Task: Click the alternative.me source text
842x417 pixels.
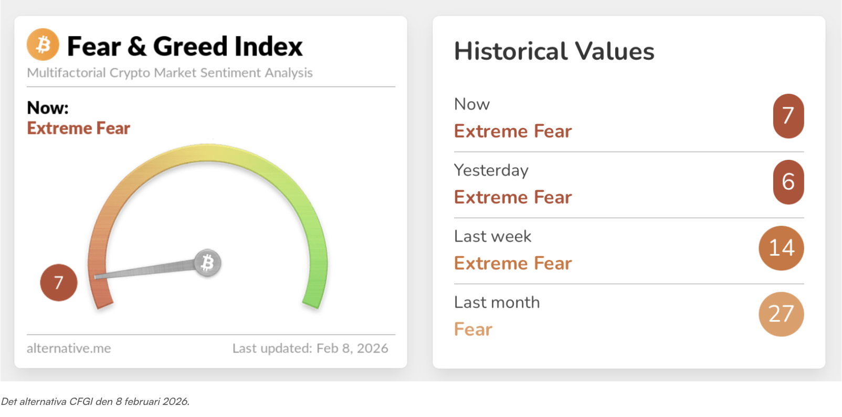Action: (69, 348)
